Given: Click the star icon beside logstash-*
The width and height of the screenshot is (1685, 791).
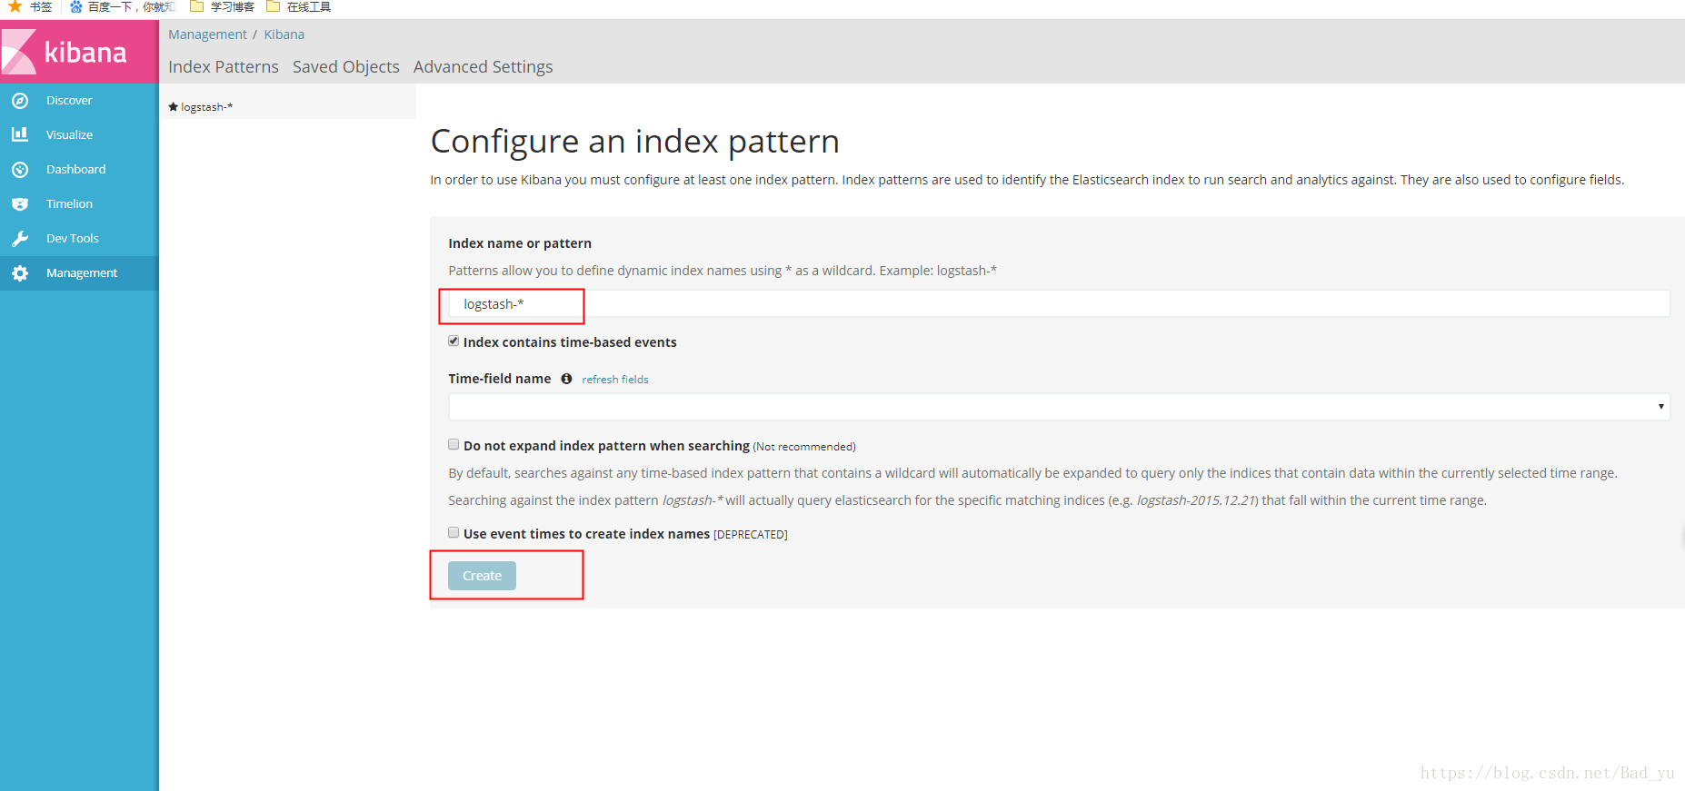Looking at the screenshot, I should click(x=174, y=107).
